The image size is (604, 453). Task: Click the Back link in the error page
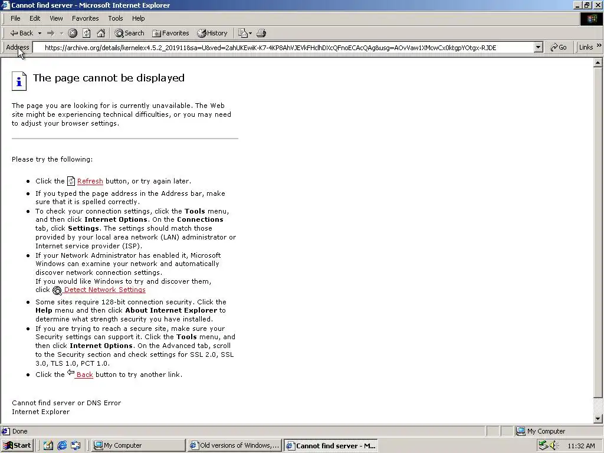coord(85,375)
